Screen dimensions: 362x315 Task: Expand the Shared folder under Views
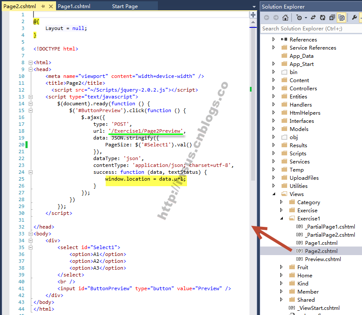281,299
